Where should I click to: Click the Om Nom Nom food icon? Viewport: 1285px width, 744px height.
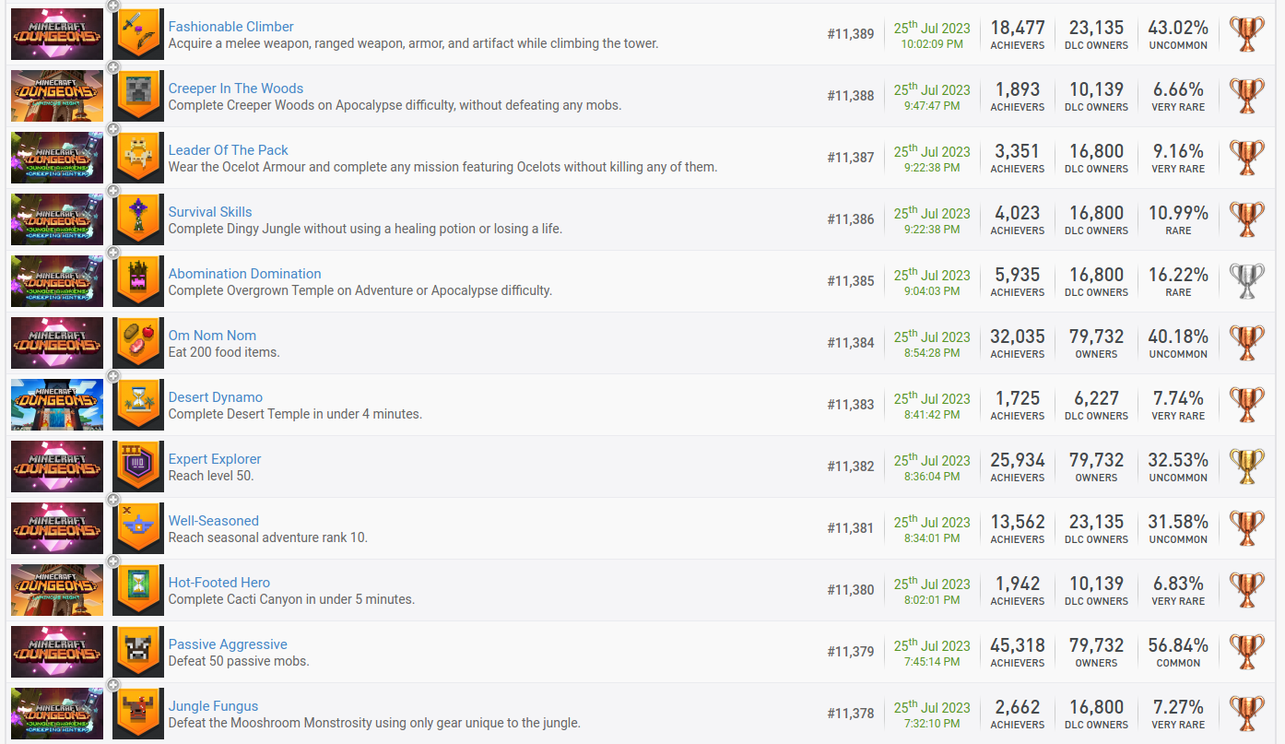[x=138, y=343]
